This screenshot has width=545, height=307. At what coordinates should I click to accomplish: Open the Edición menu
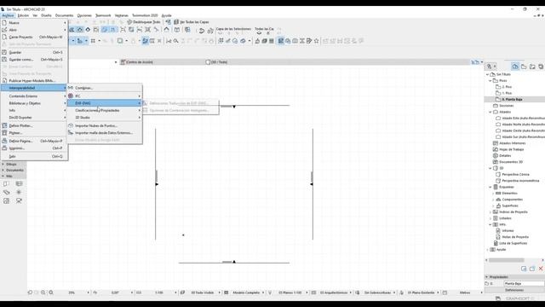(x=23, y=15)
